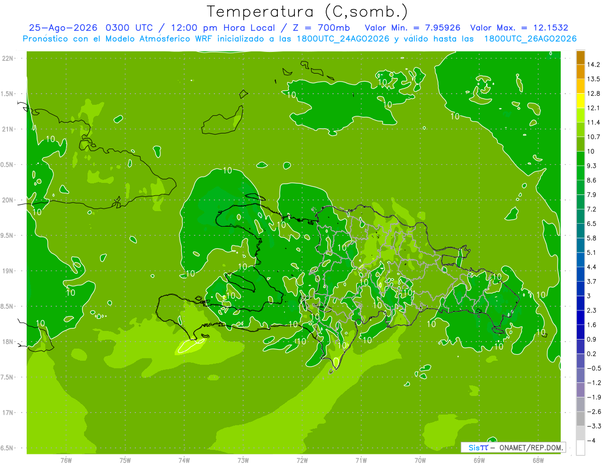
Task: Click 'Valor Min. = 7.95926' text
Action: (x=412, y=28)
